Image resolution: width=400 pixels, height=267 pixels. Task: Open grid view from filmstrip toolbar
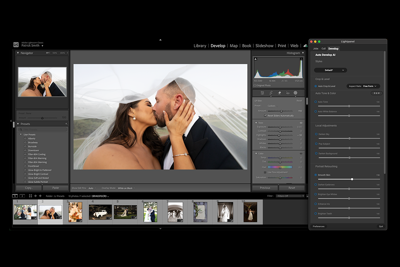point(30,196)
